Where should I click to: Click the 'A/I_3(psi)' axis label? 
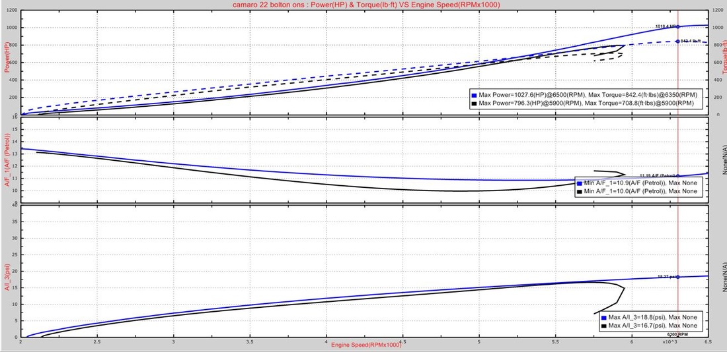pos(7,277)
